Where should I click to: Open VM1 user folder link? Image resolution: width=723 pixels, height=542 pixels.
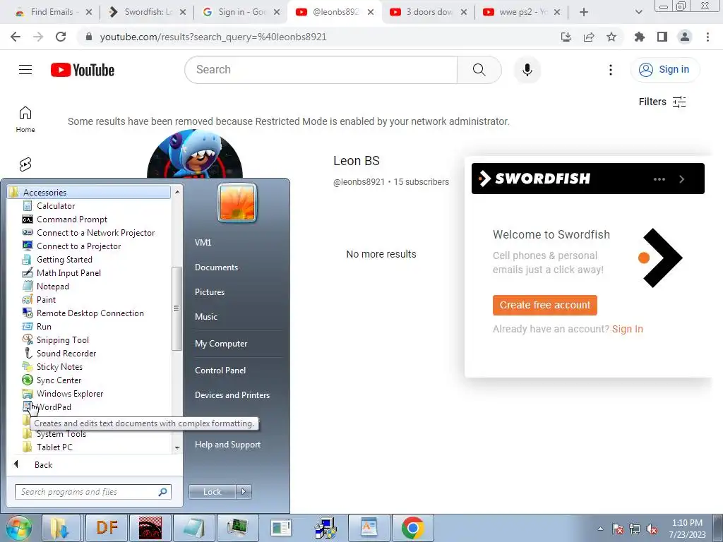coord(203,243)
